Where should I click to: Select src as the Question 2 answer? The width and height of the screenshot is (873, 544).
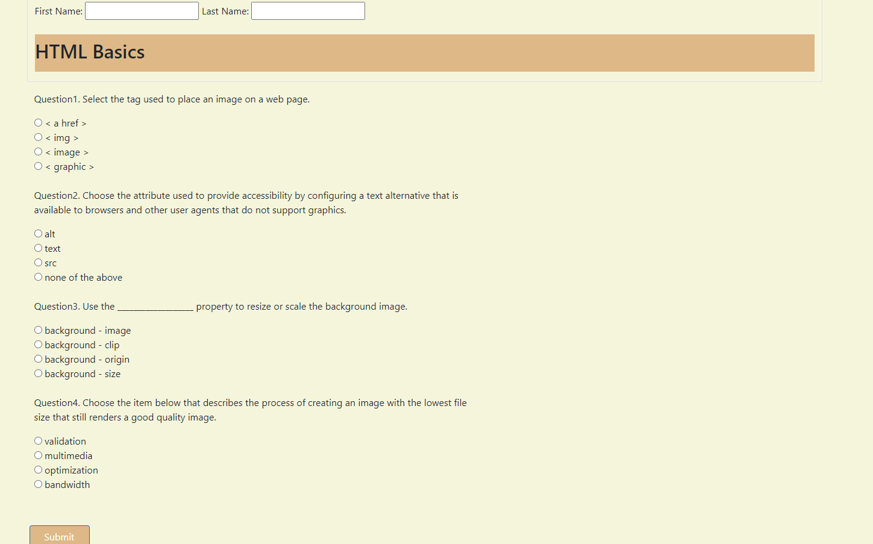tap(38, 262)
